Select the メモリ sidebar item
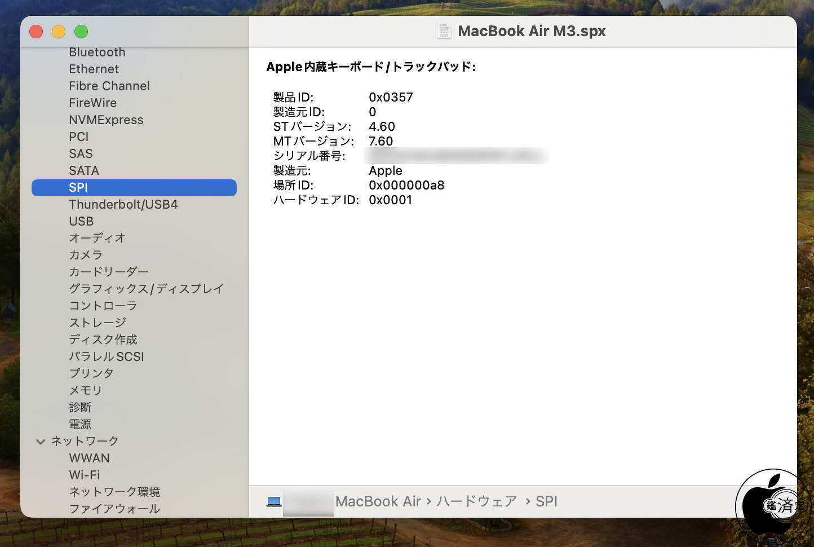This screenshot has width=814, height=547. (86, 390)
